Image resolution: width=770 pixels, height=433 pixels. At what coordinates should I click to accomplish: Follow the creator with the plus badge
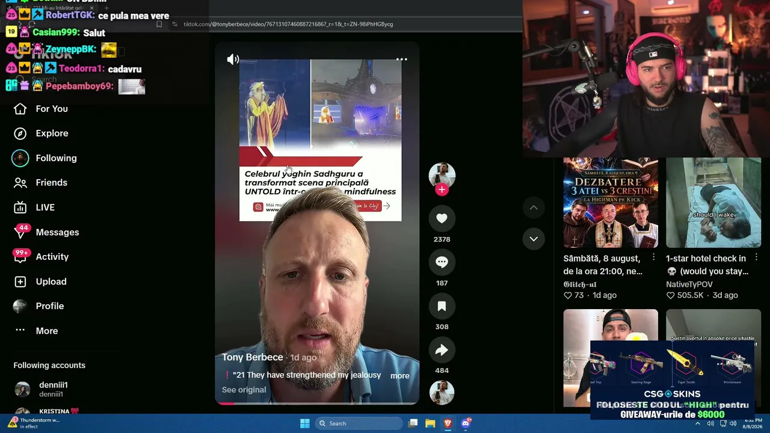tap(442, 189)
